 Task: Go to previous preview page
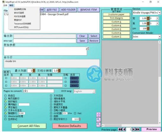point(124,129)
